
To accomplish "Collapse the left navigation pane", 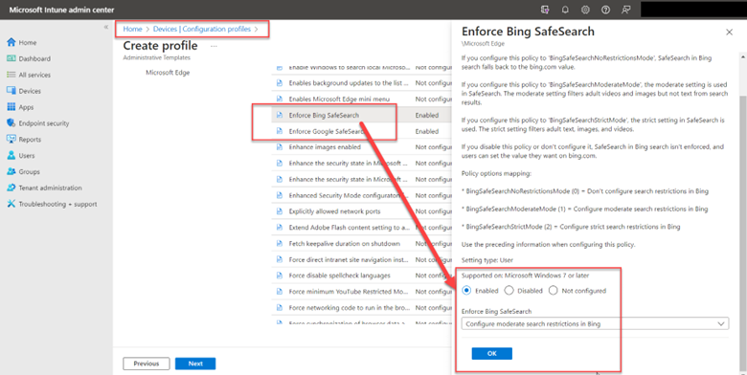I will (x=106, y=27).
